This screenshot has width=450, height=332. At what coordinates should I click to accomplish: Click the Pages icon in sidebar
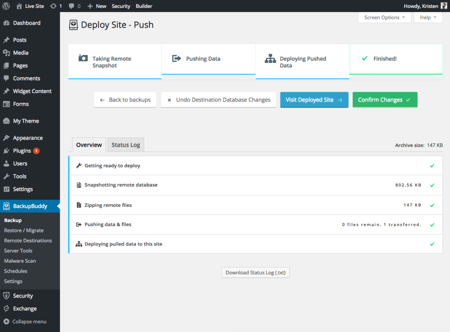click(6, 66)
